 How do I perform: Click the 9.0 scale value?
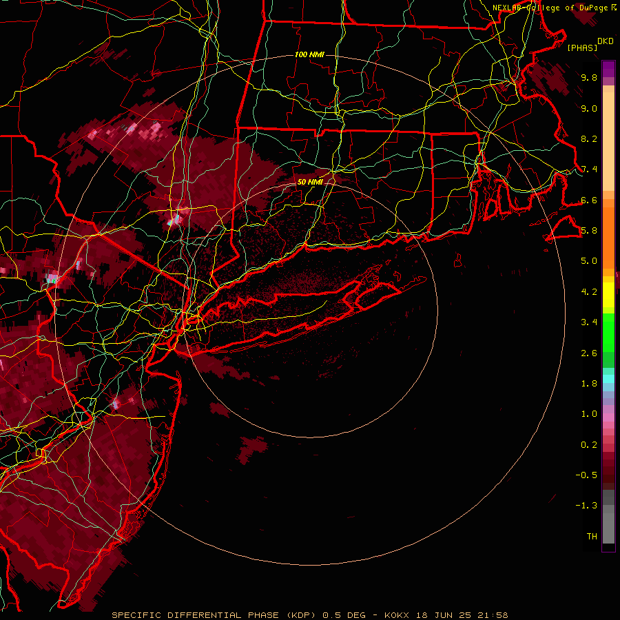[589, 108]
